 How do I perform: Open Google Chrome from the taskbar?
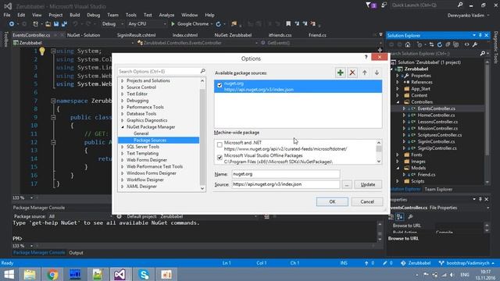(52, 274)
